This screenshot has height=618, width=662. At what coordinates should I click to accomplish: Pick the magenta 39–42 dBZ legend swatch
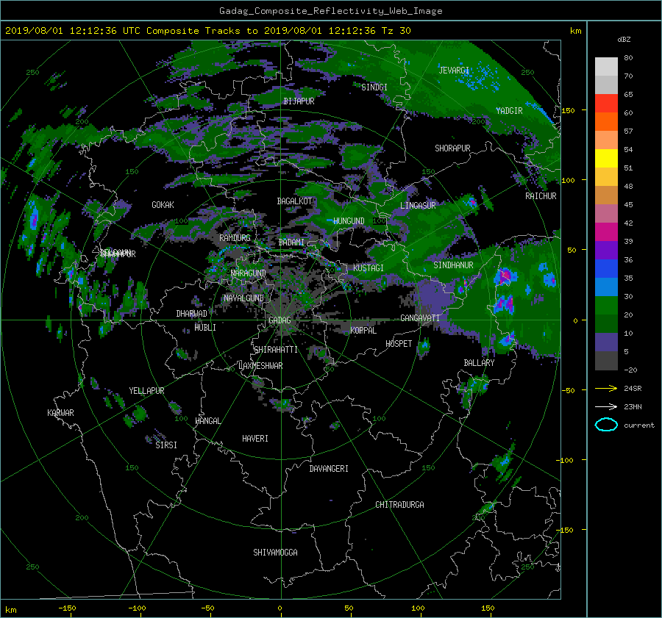pyautogui.click(x=606, y=232)
